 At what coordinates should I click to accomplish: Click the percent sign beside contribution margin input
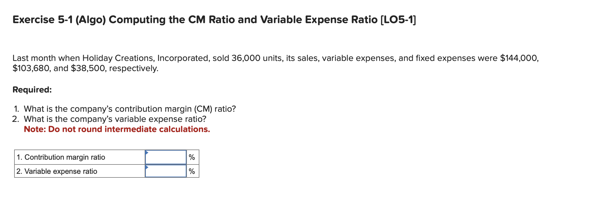pos(192,157)
